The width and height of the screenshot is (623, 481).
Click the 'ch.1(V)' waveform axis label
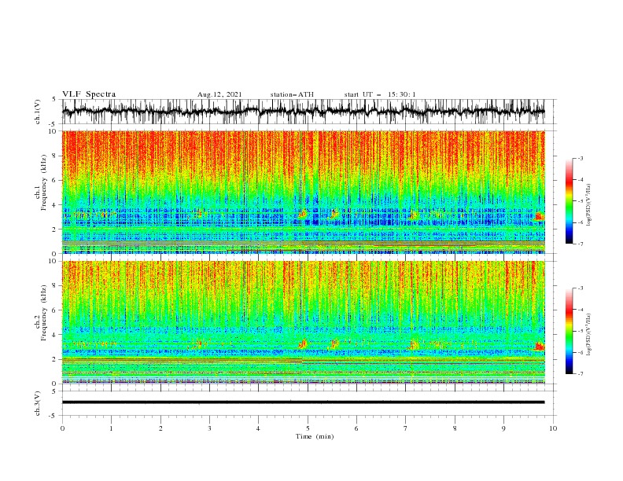(38, 112)
